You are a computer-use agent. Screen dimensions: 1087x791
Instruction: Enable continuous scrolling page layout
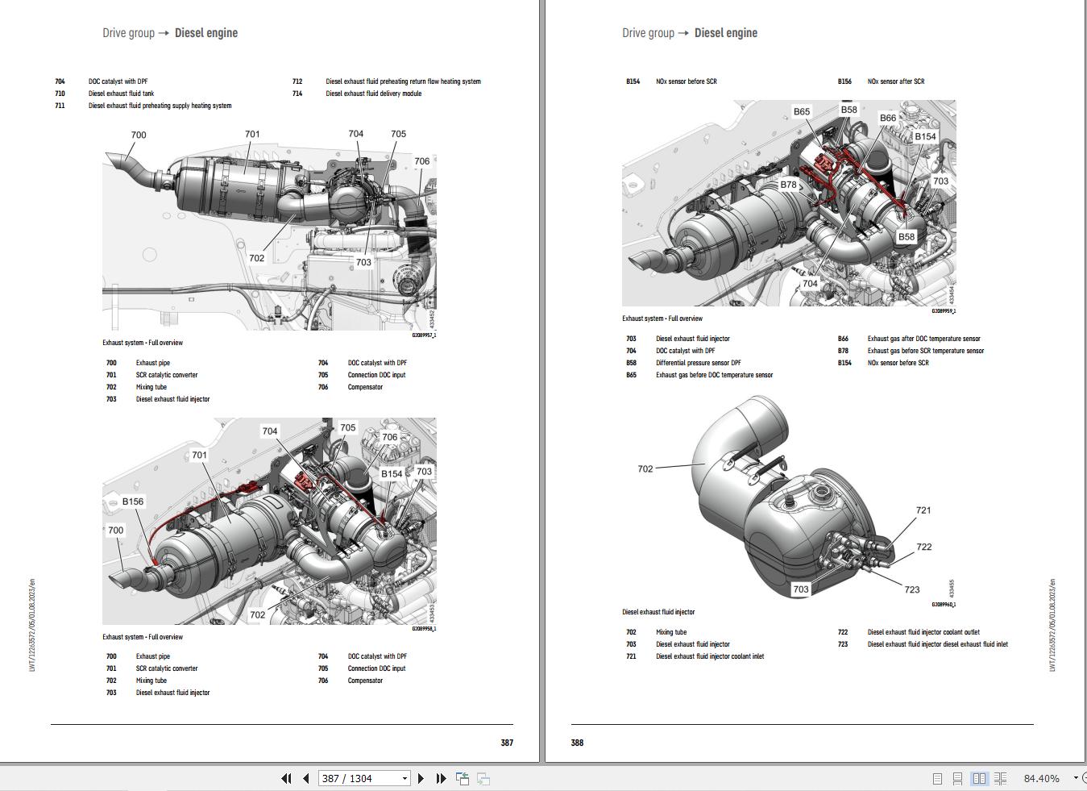pos(958,778)
